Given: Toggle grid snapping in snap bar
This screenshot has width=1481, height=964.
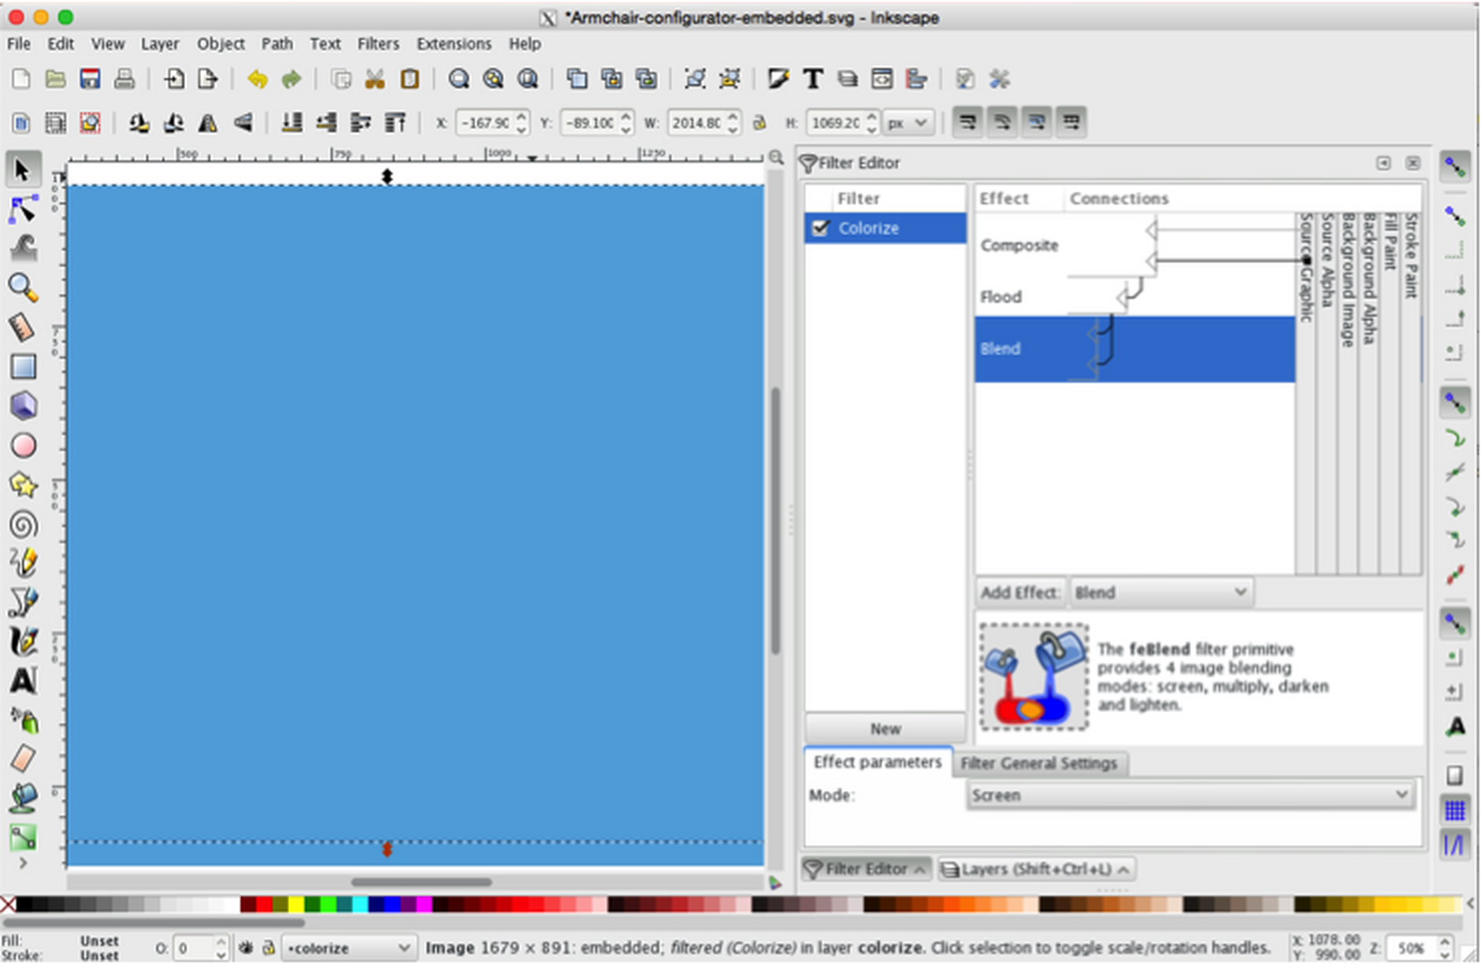Looking at the screenshot, I should (x=1454, y=809).
